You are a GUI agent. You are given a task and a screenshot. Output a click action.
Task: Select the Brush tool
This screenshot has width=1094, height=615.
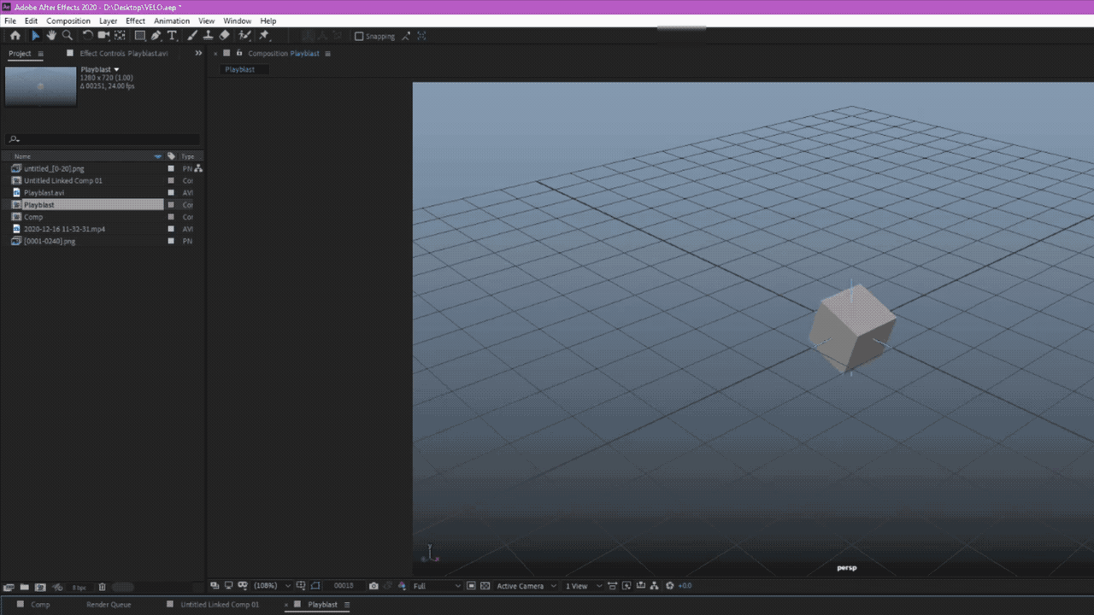point(192,35)
